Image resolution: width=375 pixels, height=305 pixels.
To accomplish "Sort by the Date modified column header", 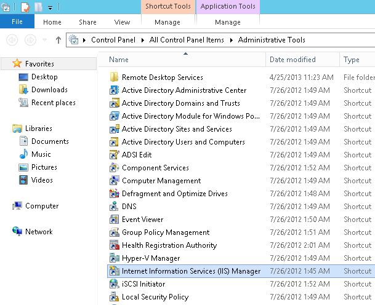I will (302, 59).
